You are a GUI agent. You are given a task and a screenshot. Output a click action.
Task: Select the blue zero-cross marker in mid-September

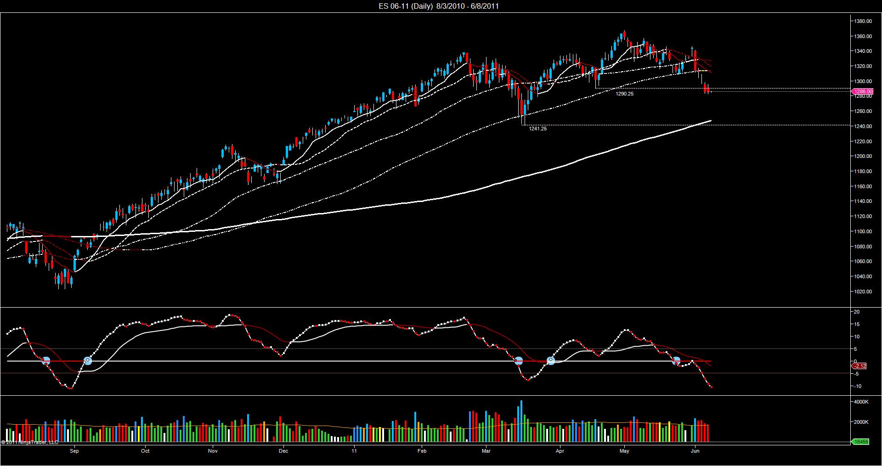click(x=88, y=361)
